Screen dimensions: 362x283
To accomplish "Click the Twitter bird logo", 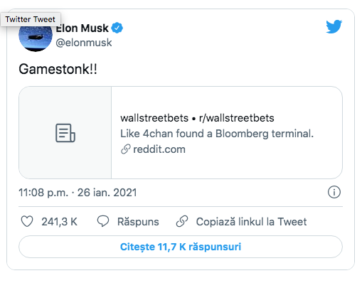I will click(x=334, y=26).
